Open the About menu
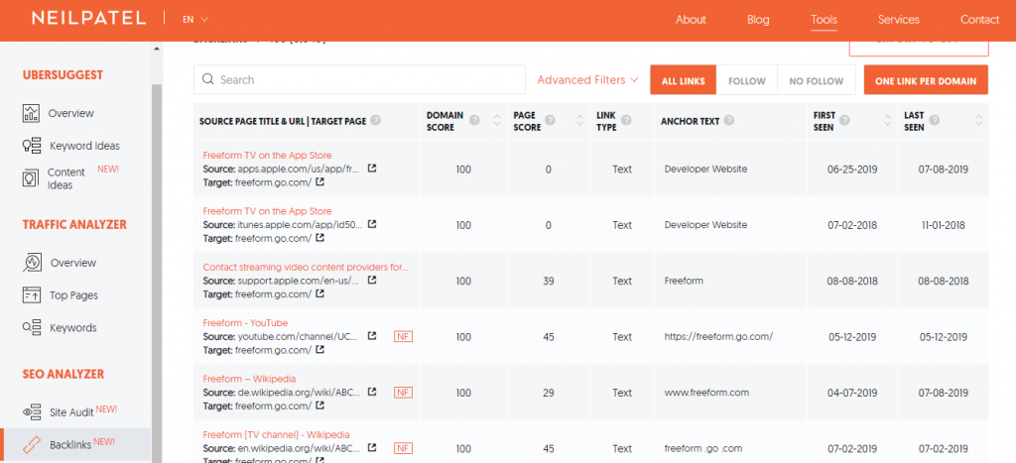 (691, 20)
